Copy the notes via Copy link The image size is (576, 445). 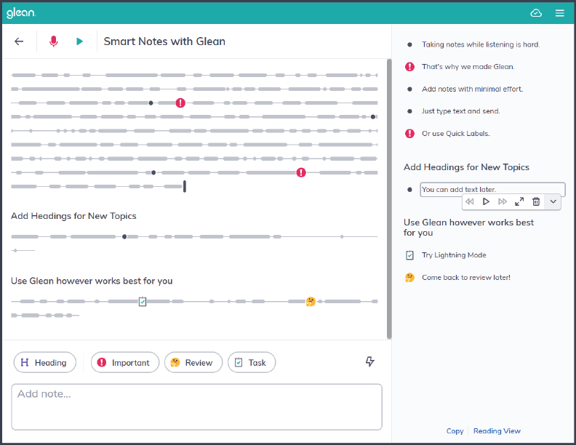pyautogui.click(x=455, y=431)
